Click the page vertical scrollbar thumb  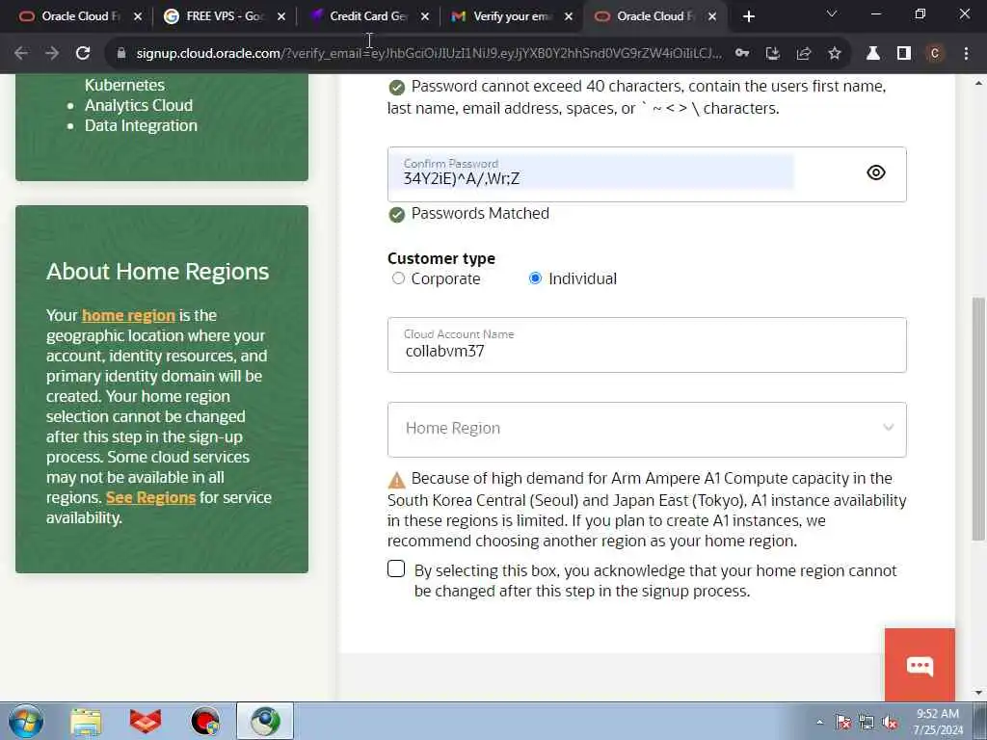pyautogui.click(x=978, y=418)
